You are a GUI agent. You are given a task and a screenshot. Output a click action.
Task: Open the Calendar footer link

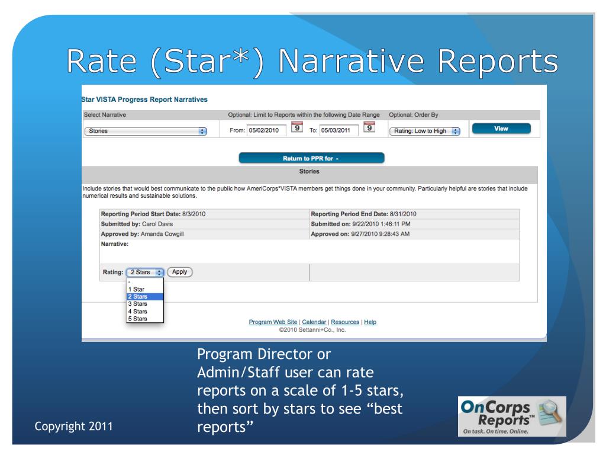(x=314, y=322)
